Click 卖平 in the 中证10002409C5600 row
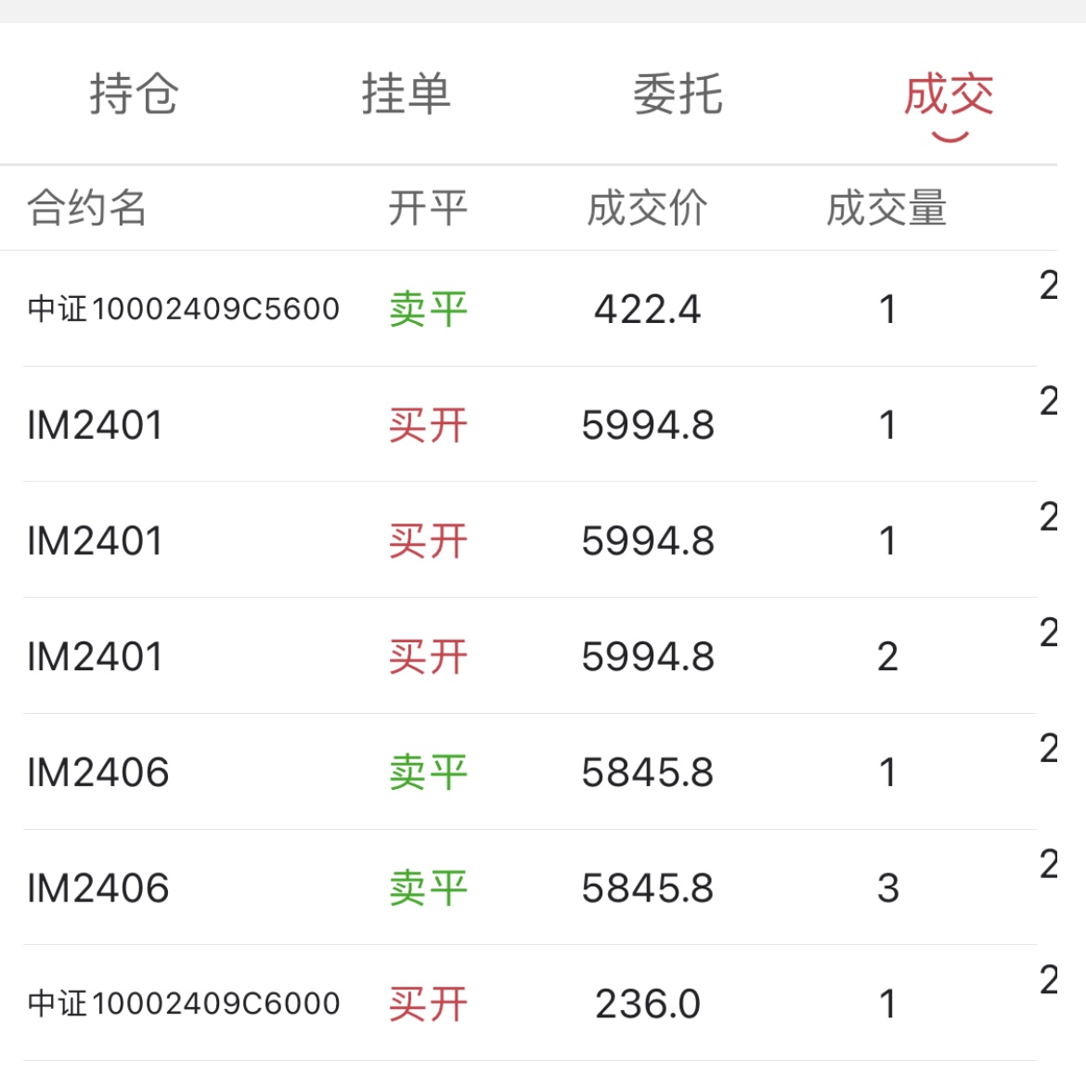Image resolution: width=1086 pixels, height=1074 pixels. pyautogui.click(x=427, y=309)
